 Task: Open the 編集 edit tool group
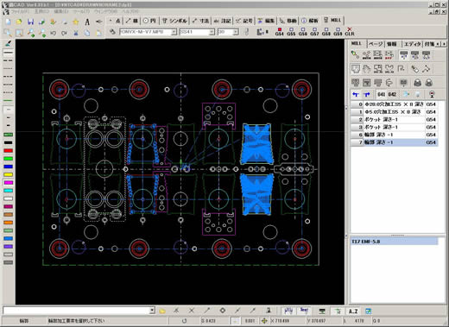(266, 21)
